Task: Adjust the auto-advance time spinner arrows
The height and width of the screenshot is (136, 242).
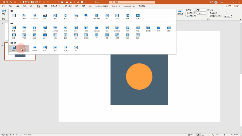Action: 231,16
